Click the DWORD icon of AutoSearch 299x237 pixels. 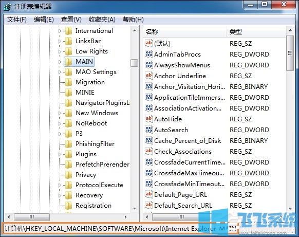coord(149,130)
